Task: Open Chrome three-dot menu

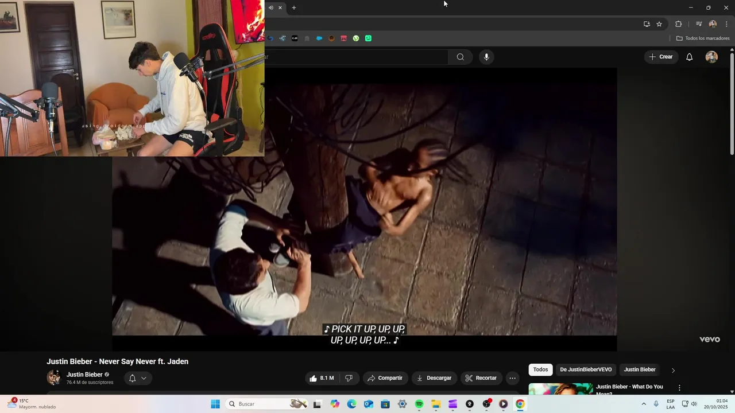Action: pos(726,24)
